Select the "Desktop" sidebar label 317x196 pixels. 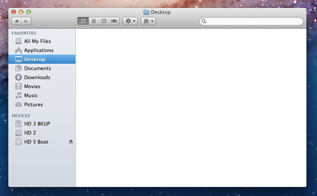coord(35,59)
